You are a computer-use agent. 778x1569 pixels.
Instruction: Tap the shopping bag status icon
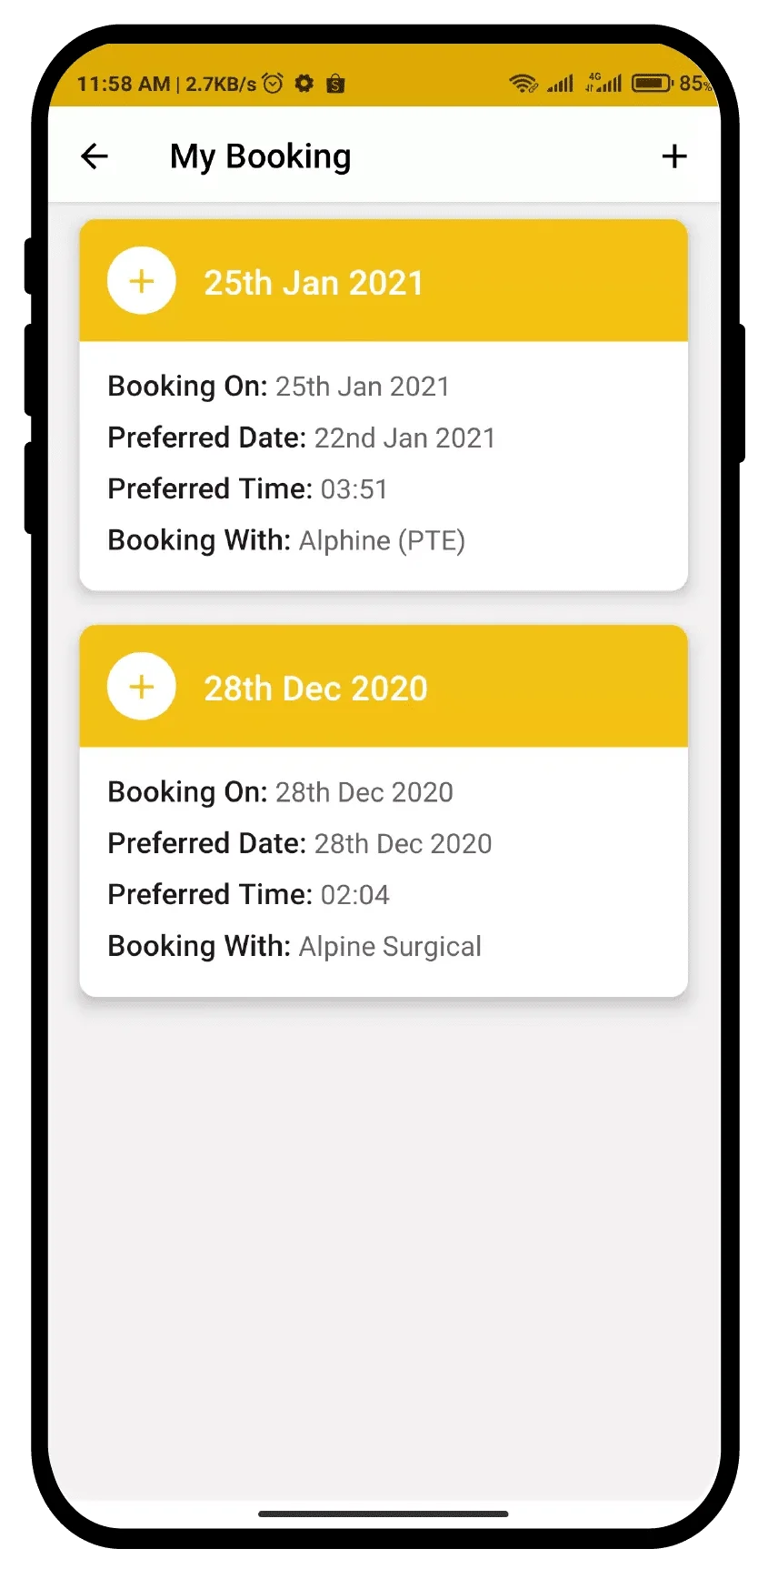click(335, 85)
